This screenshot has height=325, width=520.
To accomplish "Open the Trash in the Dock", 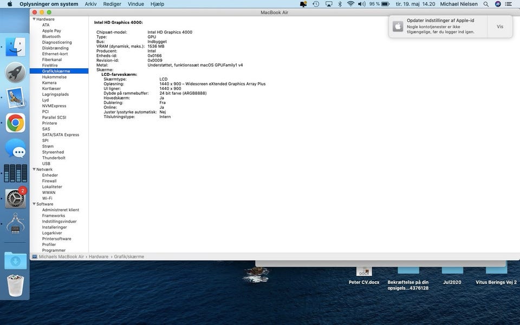I will (15, 285).
